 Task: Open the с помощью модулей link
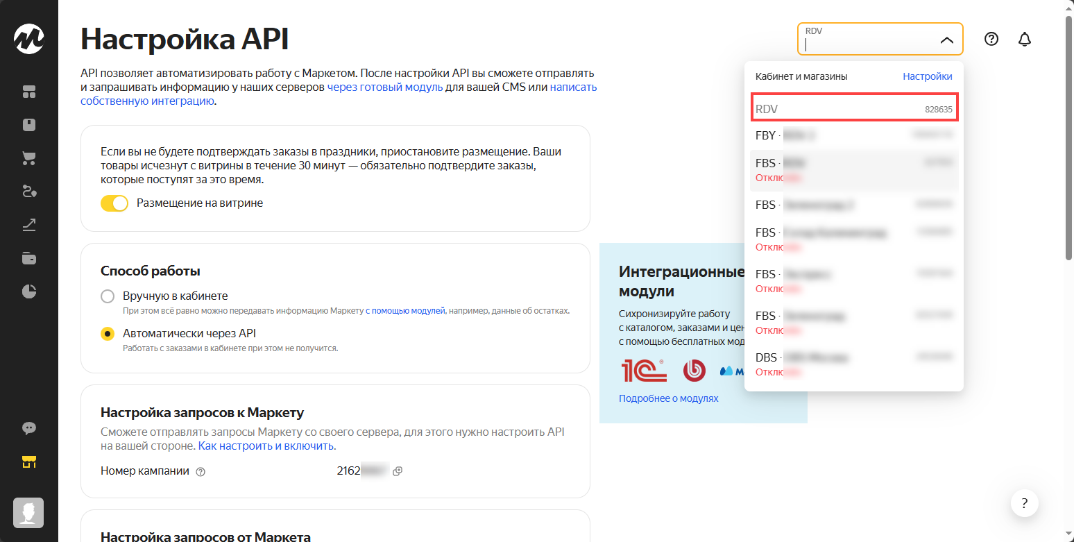coord(405,311)
